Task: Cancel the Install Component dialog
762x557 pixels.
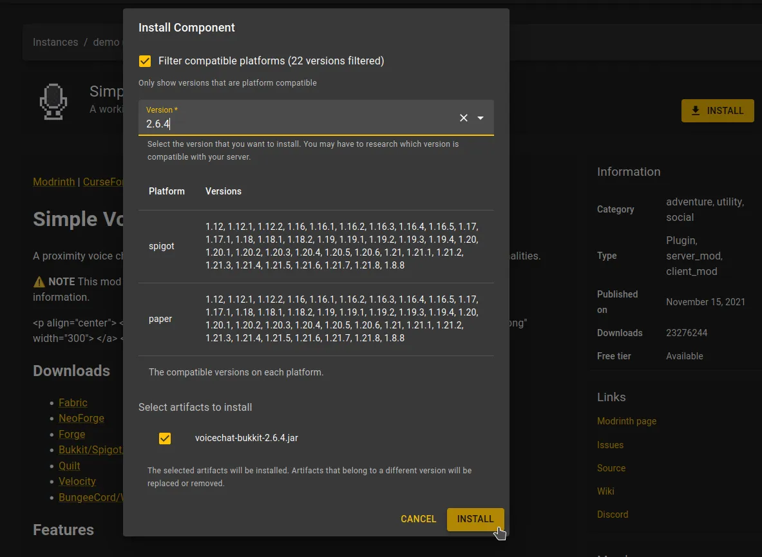Action: tap(419, 519)
